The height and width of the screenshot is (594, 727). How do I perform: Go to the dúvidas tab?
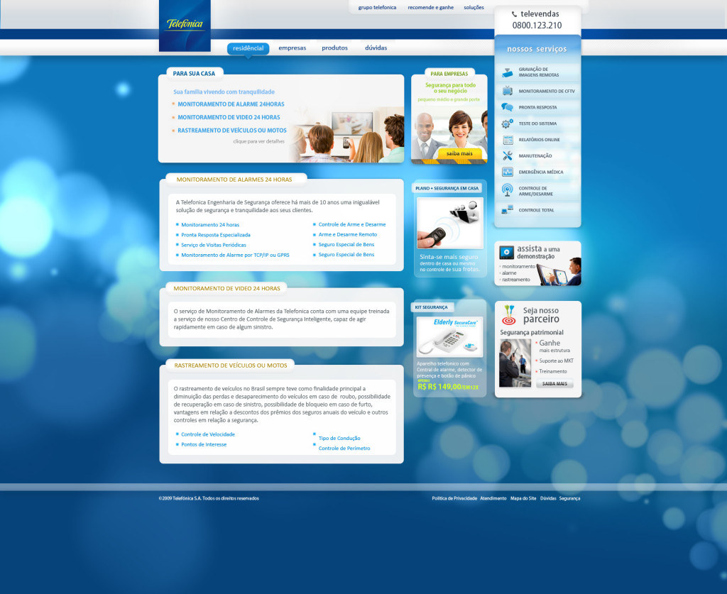tap(376, 48)
